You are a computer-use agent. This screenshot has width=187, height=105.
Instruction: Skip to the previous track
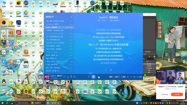pyautogui.click(x=89, y=77)
